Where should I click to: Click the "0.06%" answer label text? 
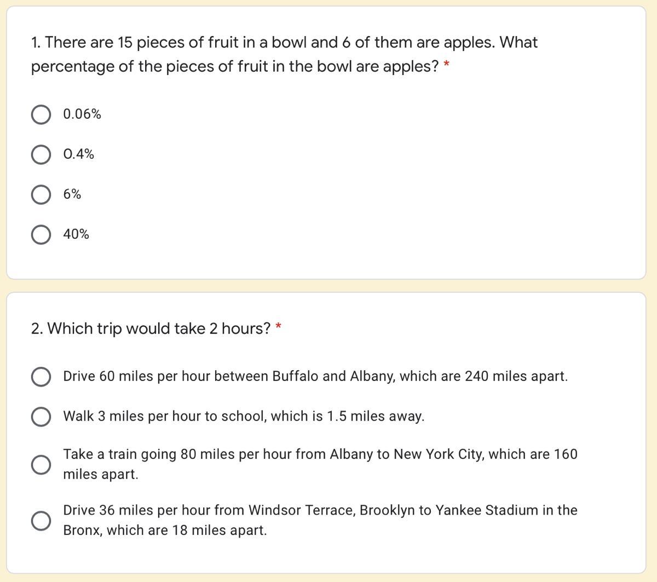pos(82,114)
